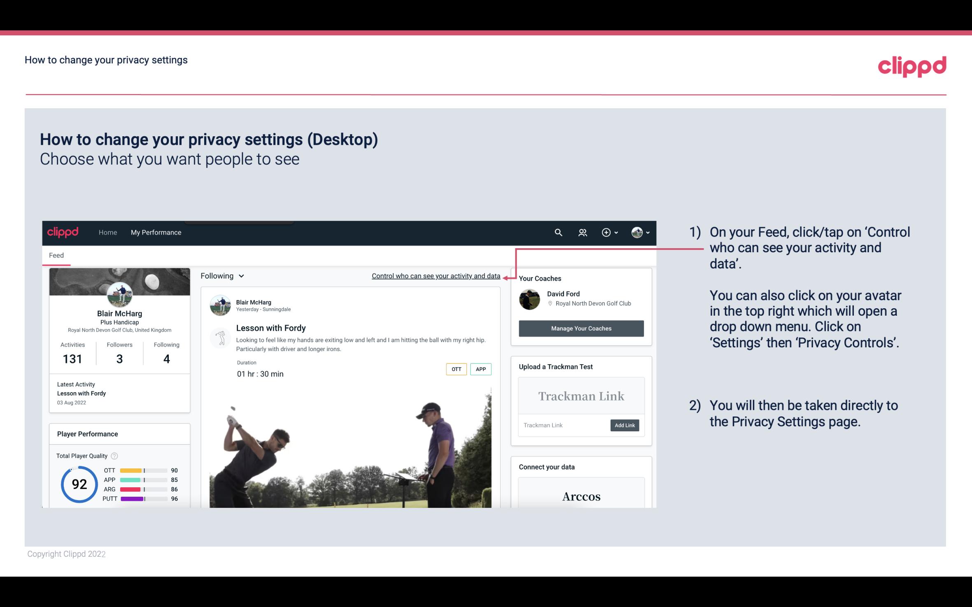
Task: Toggle visibility of Player Performance panel
Action: 87,434
